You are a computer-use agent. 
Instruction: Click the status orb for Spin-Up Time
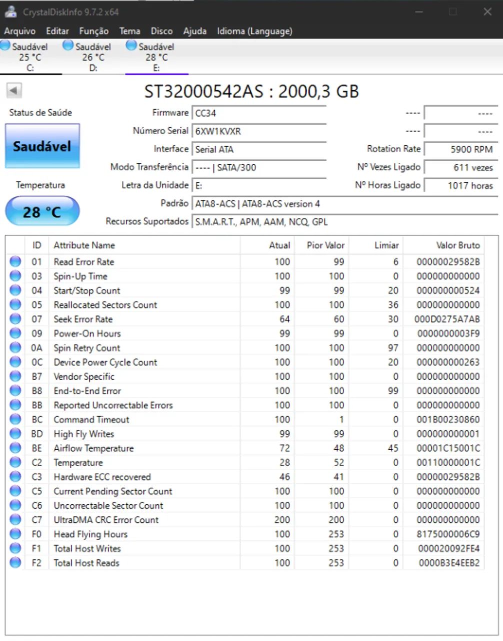[15, 276]
